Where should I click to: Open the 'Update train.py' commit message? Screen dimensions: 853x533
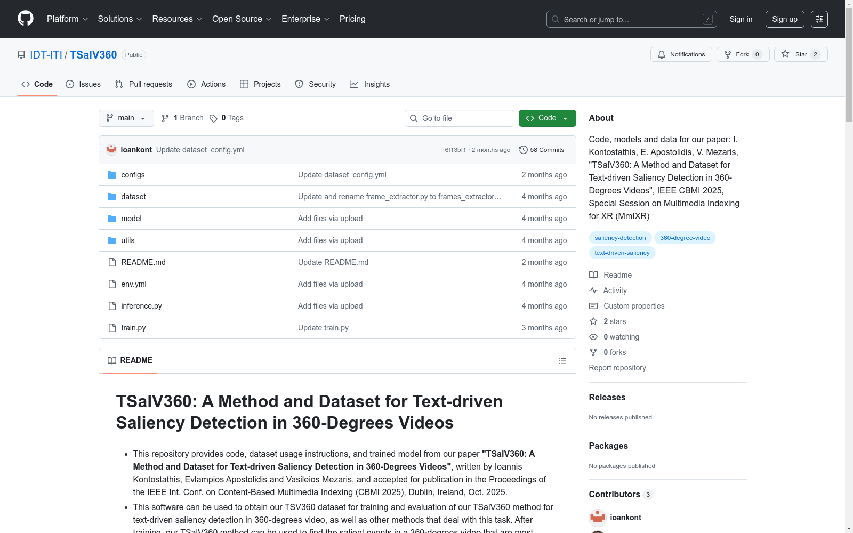(323, 328)
